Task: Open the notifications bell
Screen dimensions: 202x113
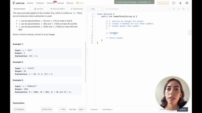Action: [180, 3]
